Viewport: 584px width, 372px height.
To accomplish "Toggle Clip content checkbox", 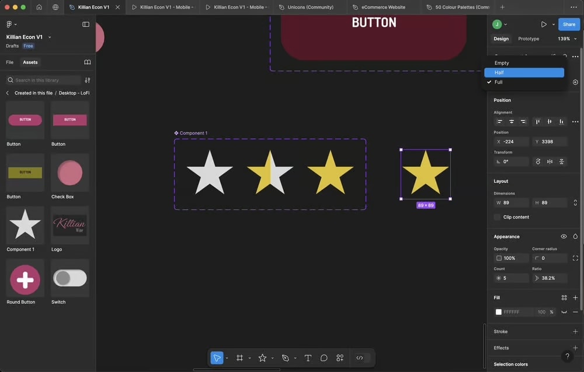I will 497,217.
